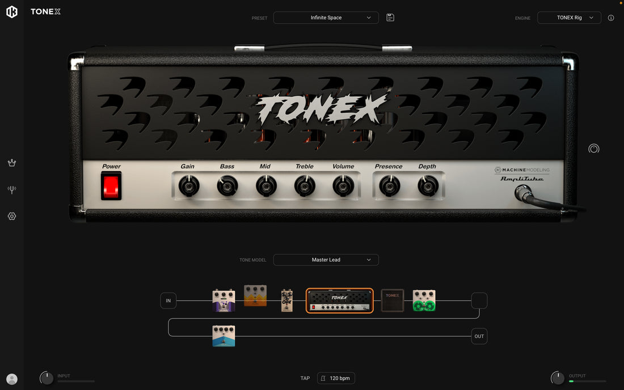The width and height of the screenshot is (624, 390).
Task: Click the TONEX logo on amp grille
Action: click(x=322, y=108)
